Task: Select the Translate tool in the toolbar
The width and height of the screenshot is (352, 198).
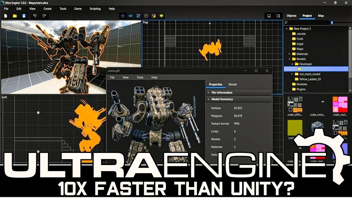Action: click(x=123, y=16)
